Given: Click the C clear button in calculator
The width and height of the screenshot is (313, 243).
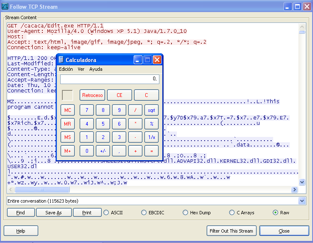Looking at the screenshot, I should pos(146,95).
